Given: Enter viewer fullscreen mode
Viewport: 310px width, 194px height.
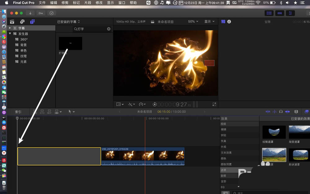Looking at the screenshot, I should point(214,104).
